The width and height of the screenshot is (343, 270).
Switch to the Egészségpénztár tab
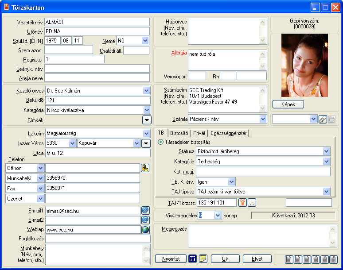click(228, 133)
